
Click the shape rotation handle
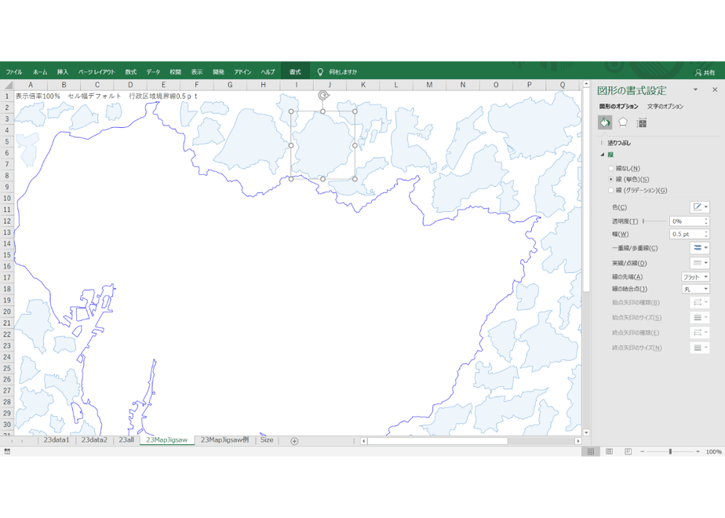pyautogui.click(x=323, y=96)
